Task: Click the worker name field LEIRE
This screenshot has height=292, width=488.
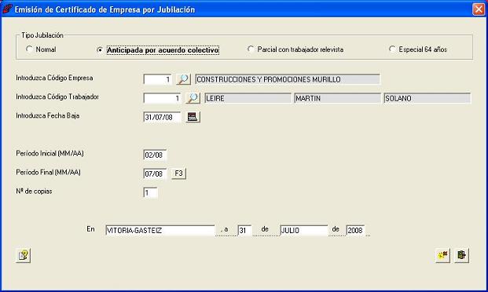Action: click(248, 98)
